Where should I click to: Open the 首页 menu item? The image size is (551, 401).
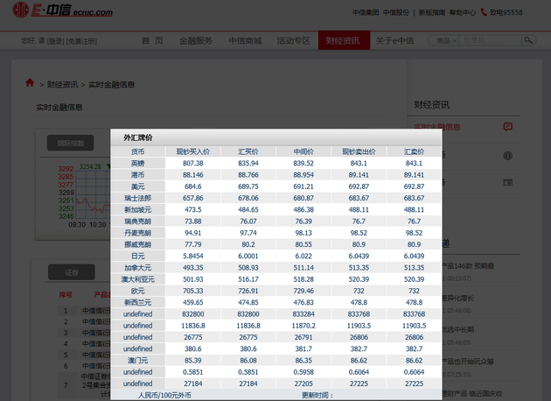[x=152, y=41]
